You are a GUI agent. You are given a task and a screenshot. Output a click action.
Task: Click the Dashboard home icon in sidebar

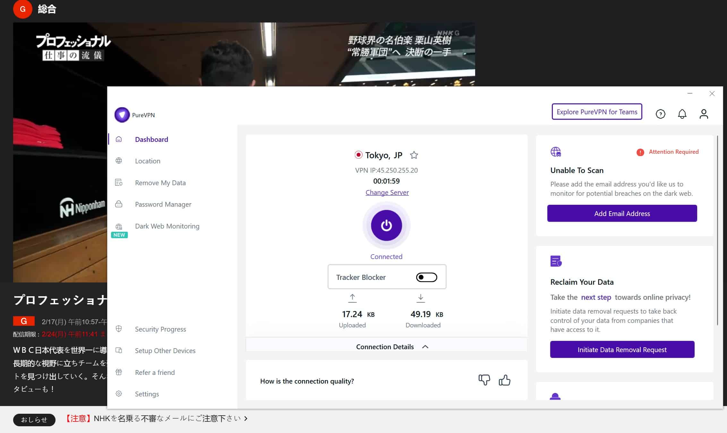tap(119, 139)
